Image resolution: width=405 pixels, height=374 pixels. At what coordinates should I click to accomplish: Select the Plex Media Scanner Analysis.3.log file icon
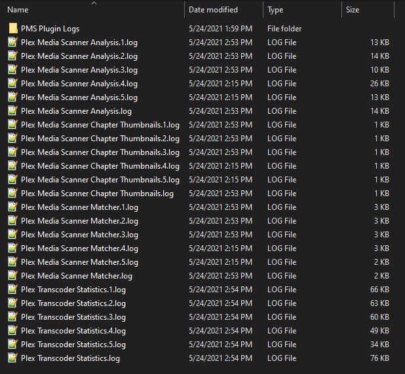(13, 69)
